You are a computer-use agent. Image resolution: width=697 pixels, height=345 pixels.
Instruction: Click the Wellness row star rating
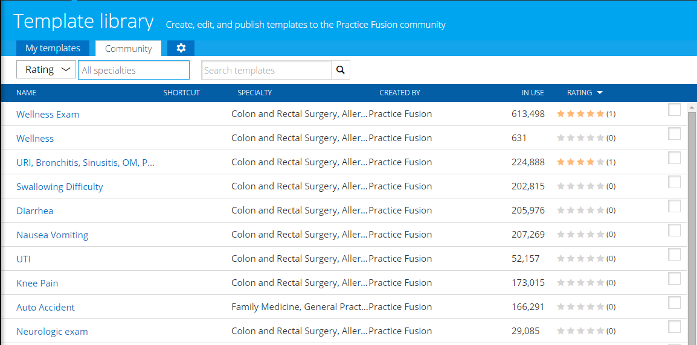click(580, 138)
